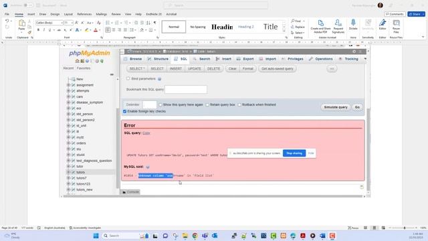Justify the paragraph text
Viewport: 428px width, 241px height.
(x=125, y=30)
